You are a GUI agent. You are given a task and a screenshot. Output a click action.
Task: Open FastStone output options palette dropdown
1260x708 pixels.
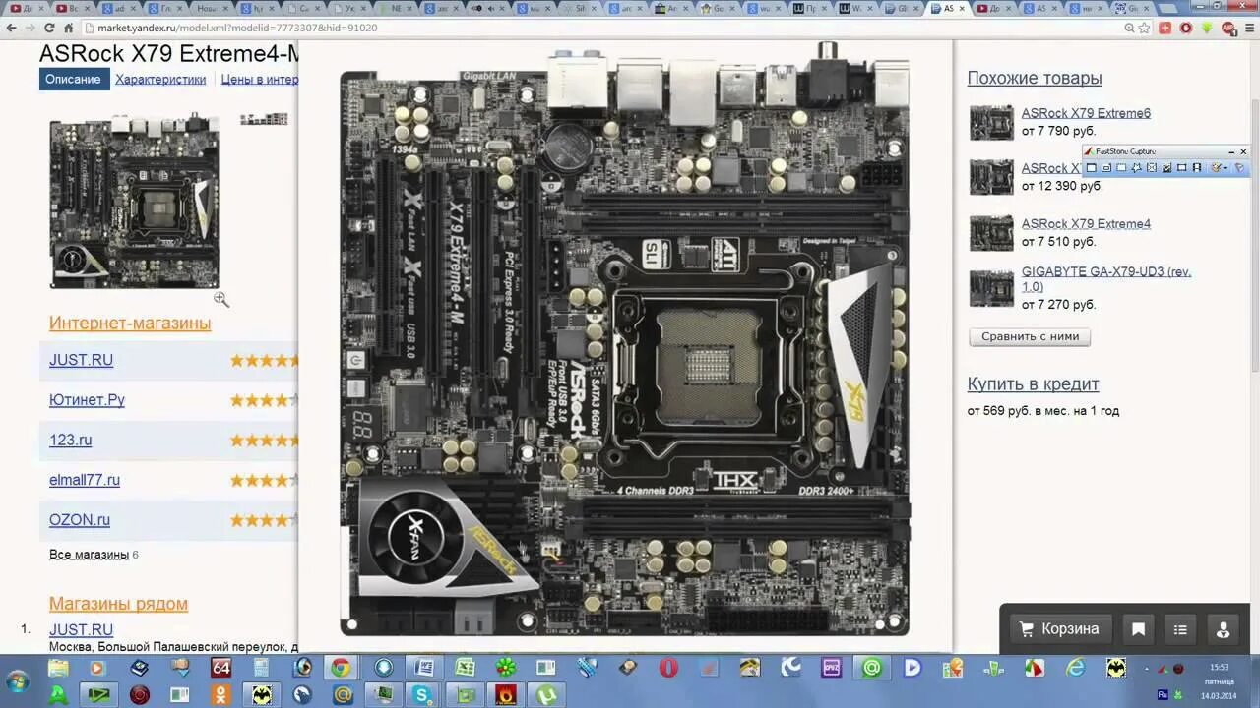1219,168
